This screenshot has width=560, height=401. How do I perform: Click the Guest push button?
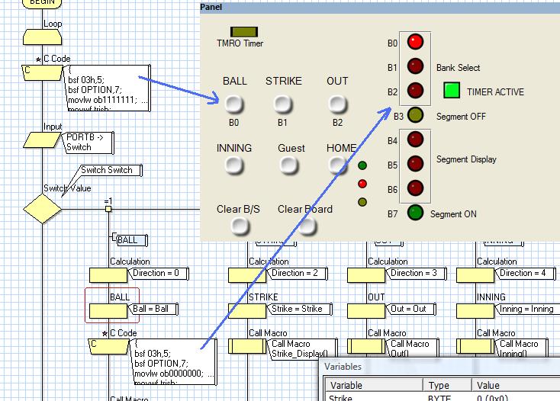pos(288,165)
